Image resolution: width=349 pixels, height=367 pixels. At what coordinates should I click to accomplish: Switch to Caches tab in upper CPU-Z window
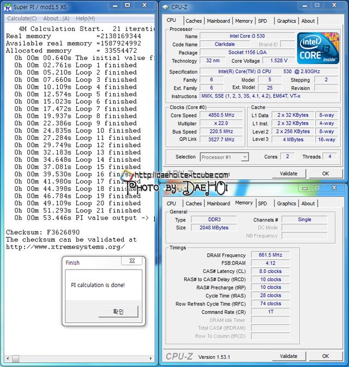[x=194, y=21]
